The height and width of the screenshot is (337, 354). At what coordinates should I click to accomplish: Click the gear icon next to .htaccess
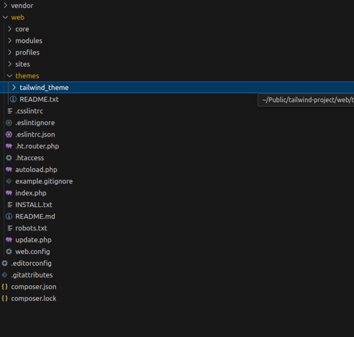[9, 158]
